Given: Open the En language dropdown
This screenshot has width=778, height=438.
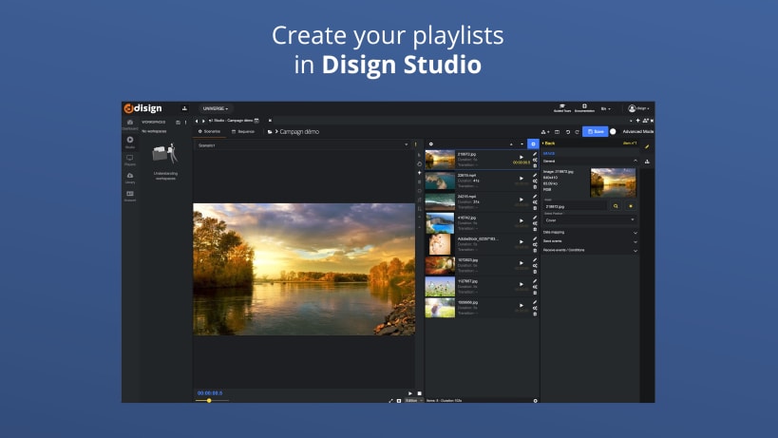Looking at the screenshot, I should (x=606, y=108).
